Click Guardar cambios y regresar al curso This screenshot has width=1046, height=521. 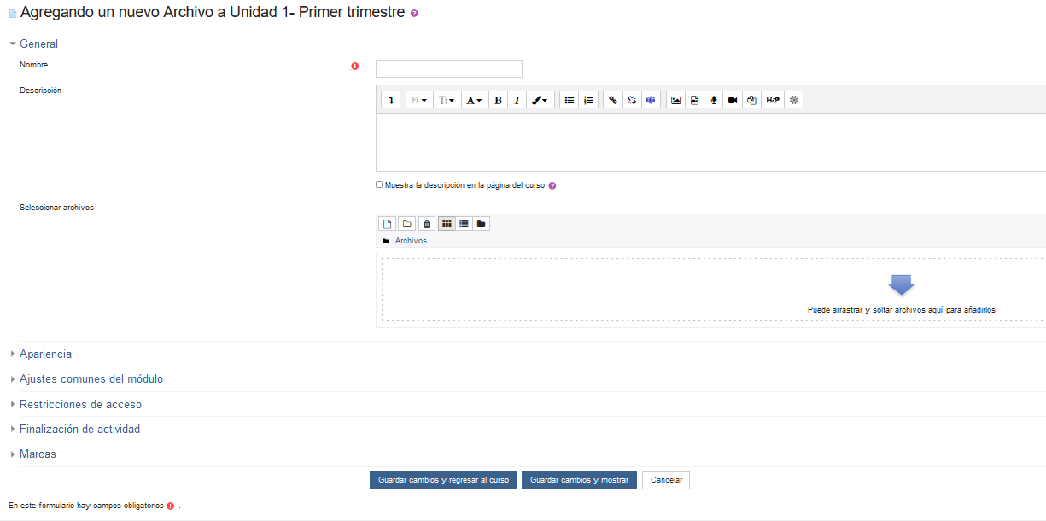(442, 480)
